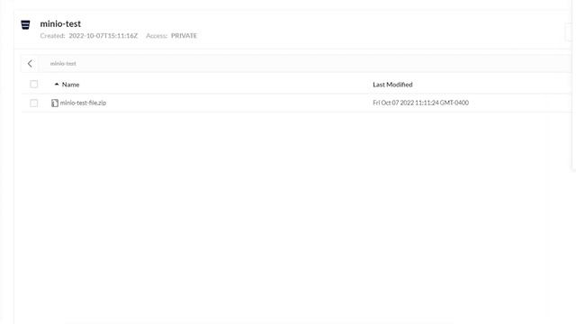Image resolution: width=576 pixels, height=324 pixels.
Task: Tick the select-all checkbox in header
Action: (34, 85)
